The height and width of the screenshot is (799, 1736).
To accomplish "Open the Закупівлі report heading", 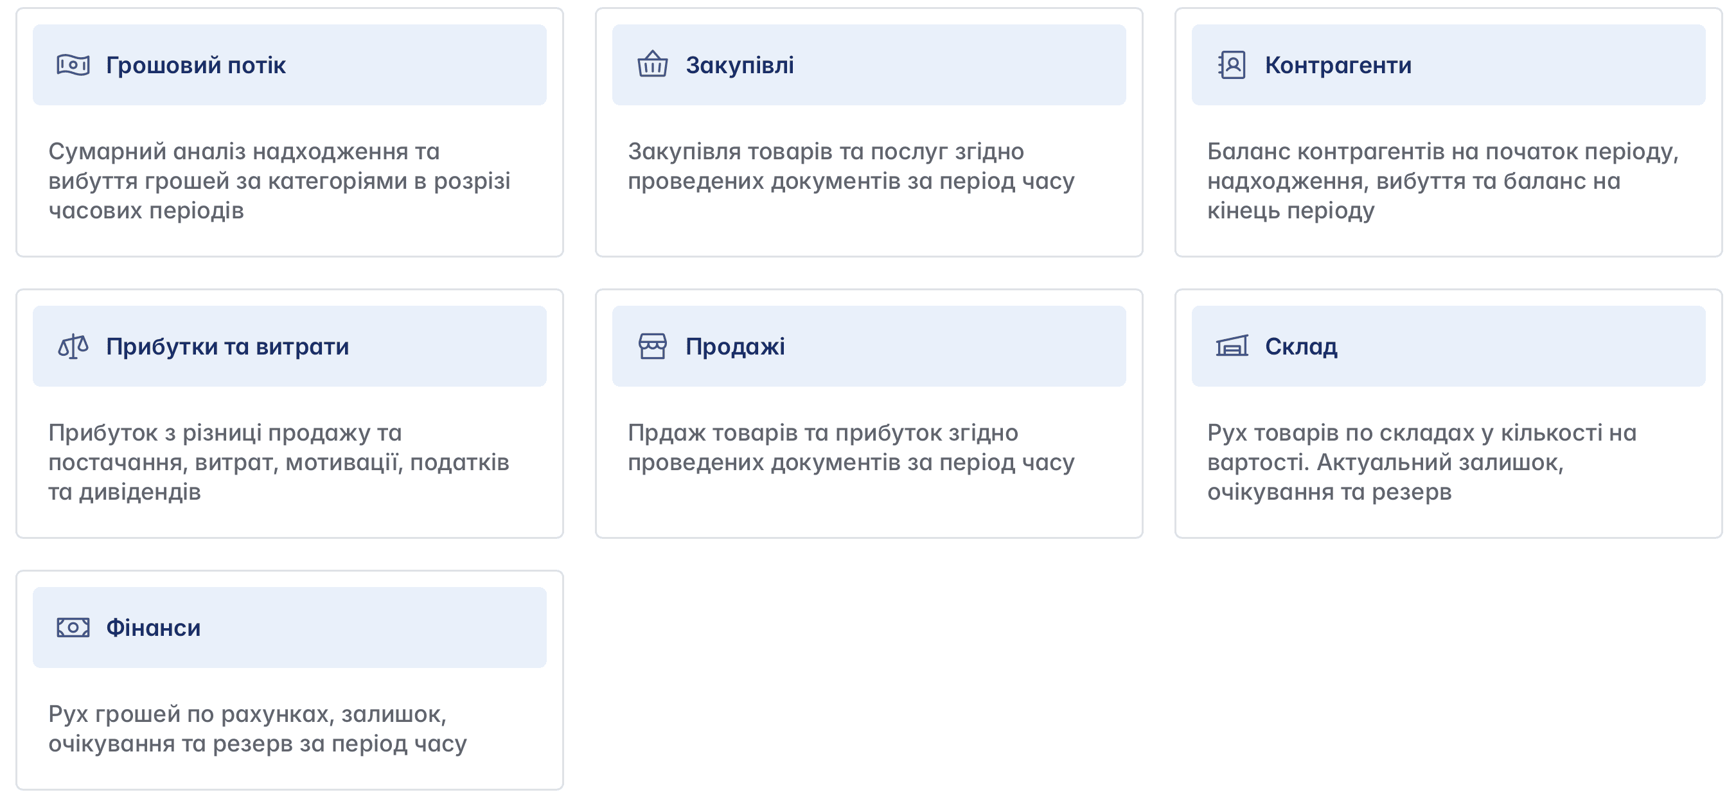I will (740, 66).
